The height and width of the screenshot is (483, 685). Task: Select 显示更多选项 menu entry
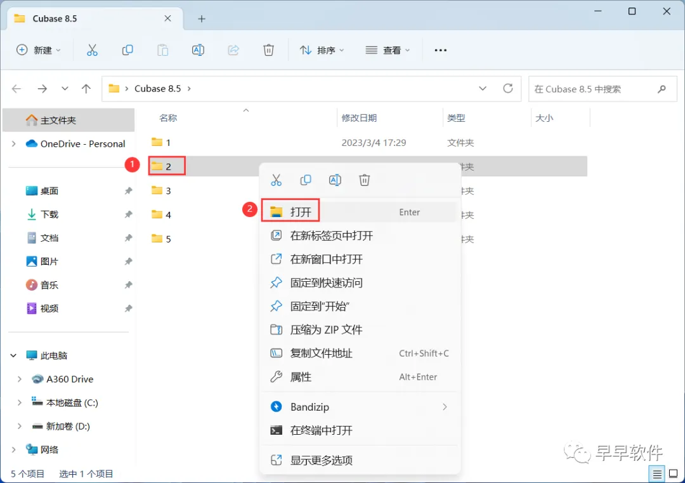tap(360, 460)
